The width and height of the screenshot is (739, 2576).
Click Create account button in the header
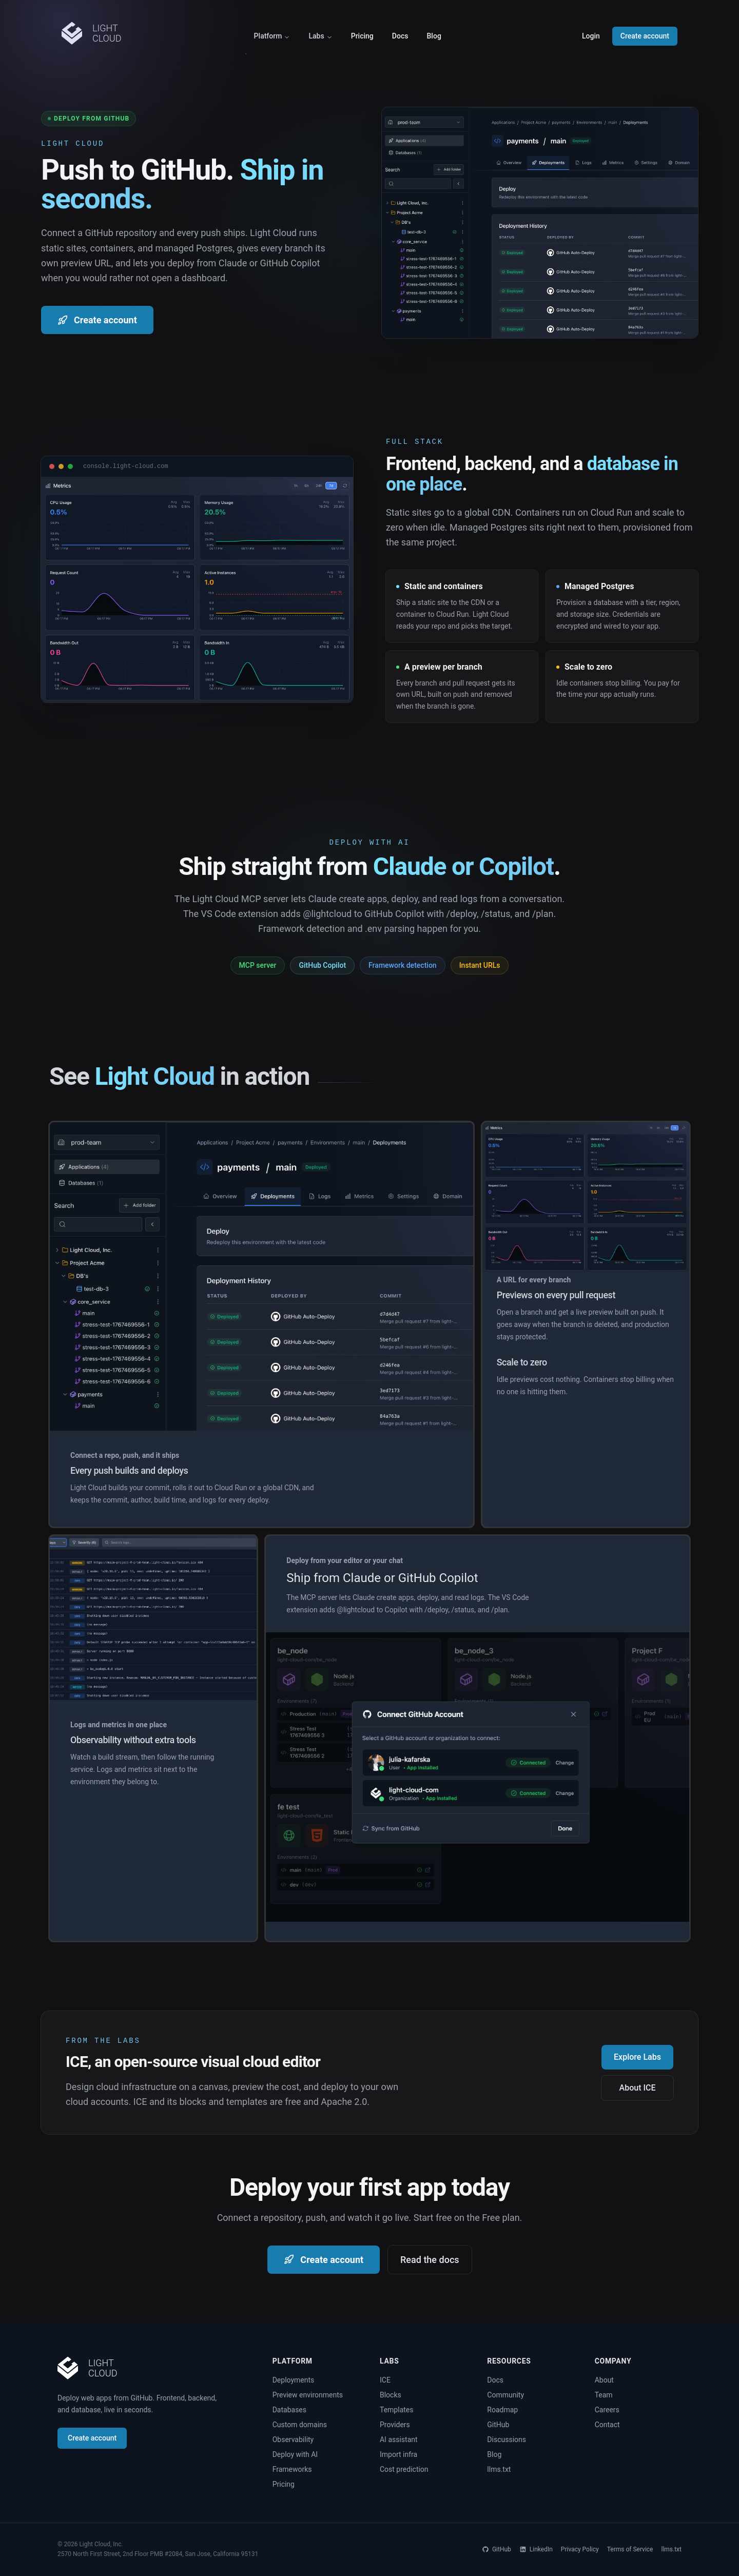(x=644, y=36)
